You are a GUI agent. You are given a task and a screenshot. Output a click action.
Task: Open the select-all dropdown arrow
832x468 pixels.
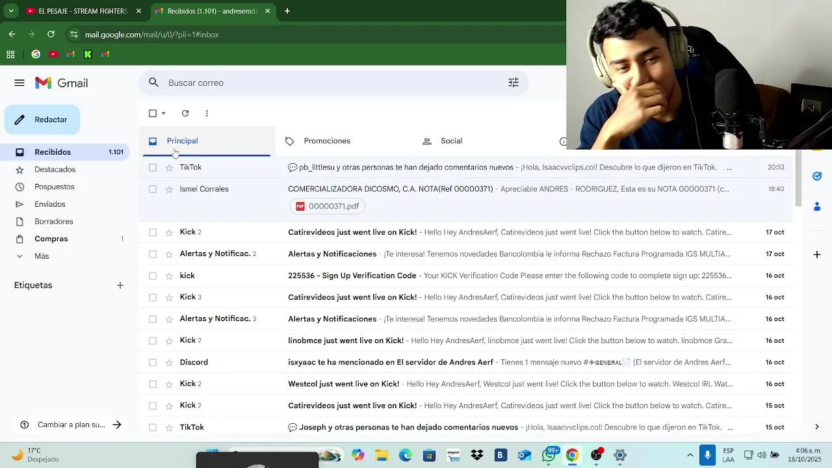pos(164,113)
